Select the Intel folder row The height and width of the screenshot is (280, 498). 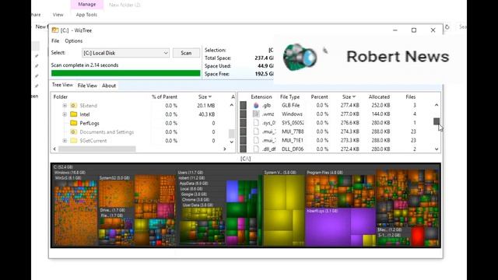143,114
